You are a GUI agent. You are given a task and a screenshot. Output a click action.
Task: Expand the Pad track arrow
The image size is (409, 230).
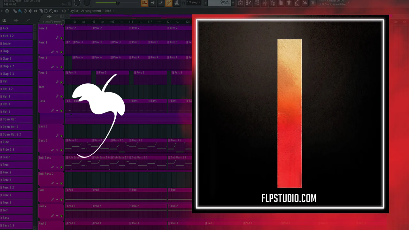(58, 200)
